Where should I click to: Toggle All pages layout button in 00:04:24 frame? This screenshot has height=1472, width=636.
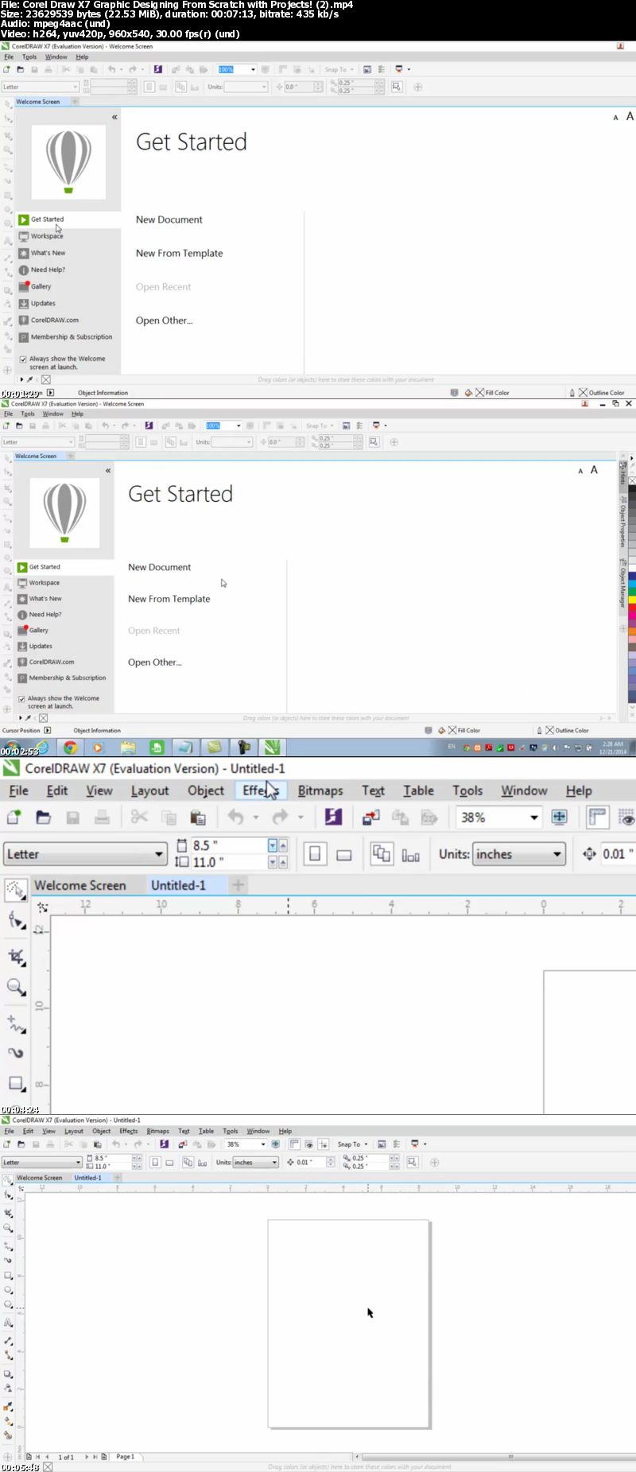[x=382, y=854]
